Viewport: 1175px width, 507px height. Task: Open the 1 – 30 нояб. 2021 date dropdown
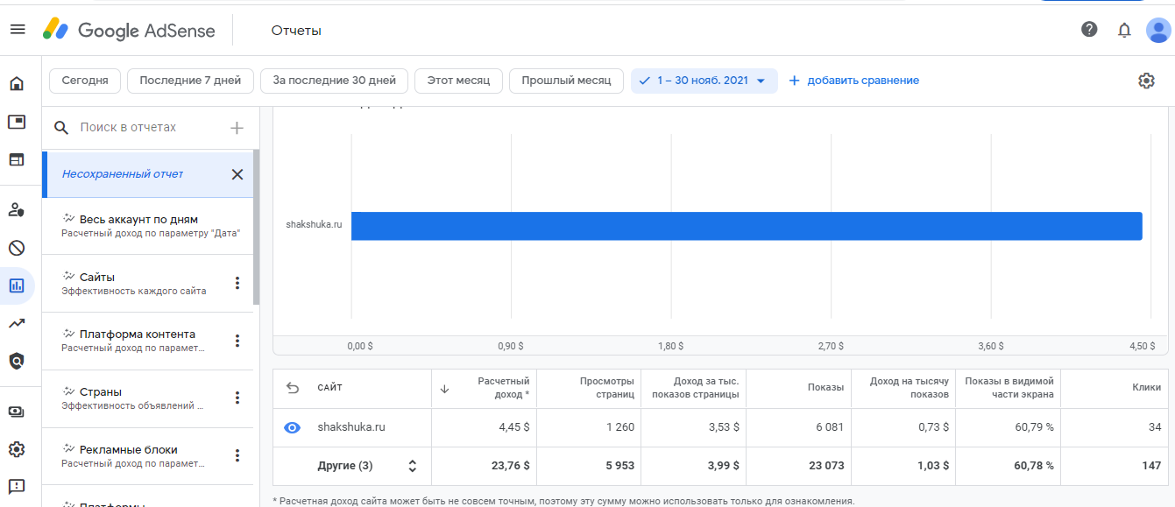click(704, 81)
